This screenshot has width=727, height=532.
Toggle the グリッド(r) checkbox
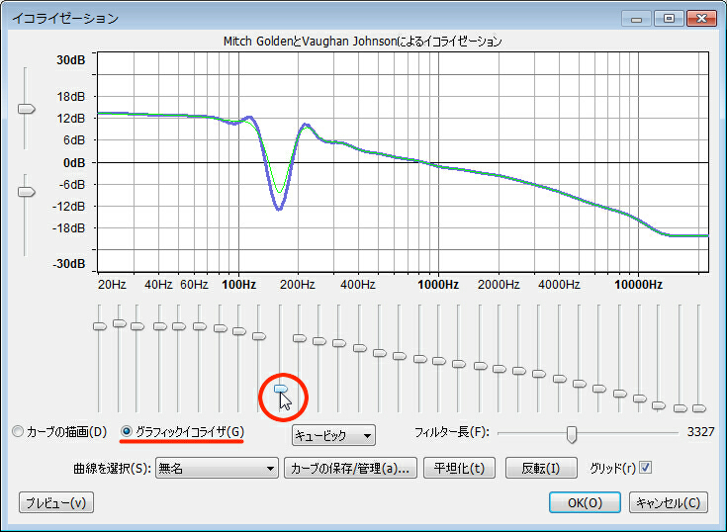click(645, 467)
